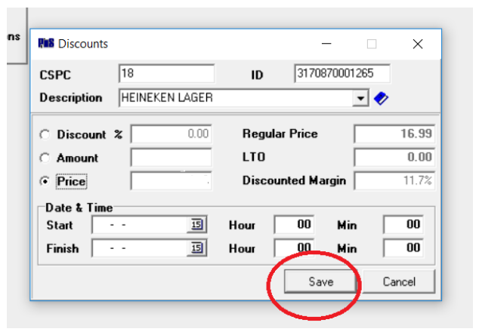Click the blue eraser icon beside Description
The height and width of the screenshot is (335, 479).
[381, 98]
